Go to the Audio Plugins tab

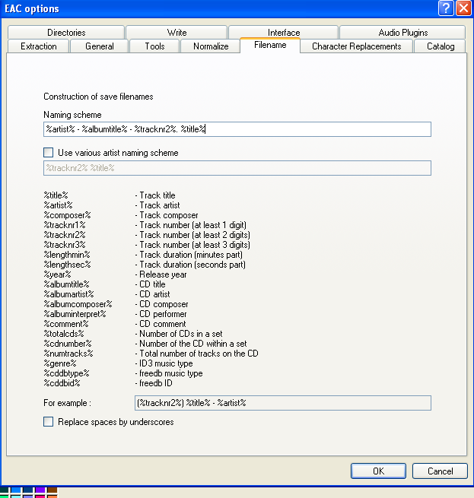tap(402, 33)
